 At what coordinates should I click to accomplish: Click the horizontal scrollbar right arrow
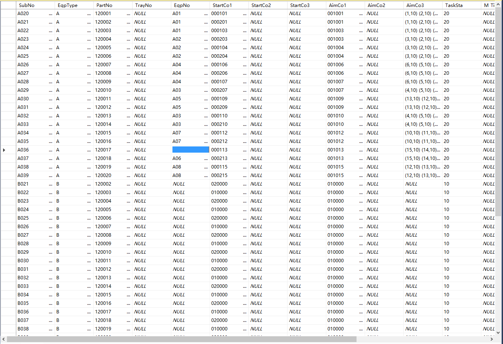click(x=493, y=340)
